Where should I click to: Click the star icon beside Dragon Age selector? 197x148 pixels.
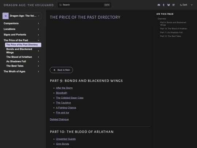click(5, 16)
